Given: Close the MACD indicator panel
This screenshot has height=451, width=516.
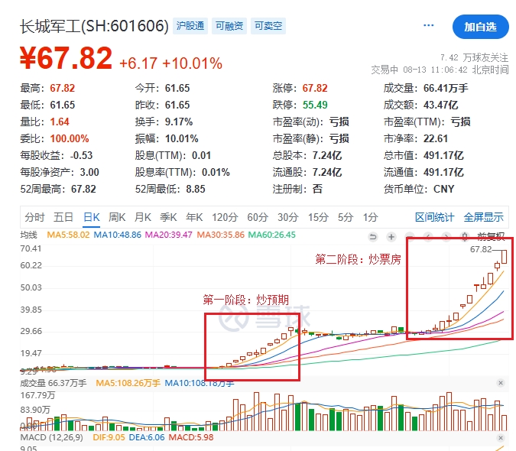Looking at the screenshot, I should coord(501,438).
